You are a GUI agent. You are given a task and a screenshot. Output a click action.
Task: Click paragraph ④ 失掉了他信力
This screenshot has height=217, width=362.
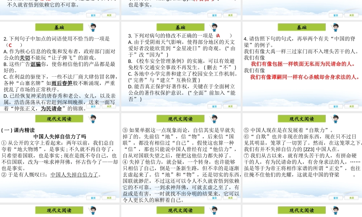pyautogui.click(x=182, y=181)
